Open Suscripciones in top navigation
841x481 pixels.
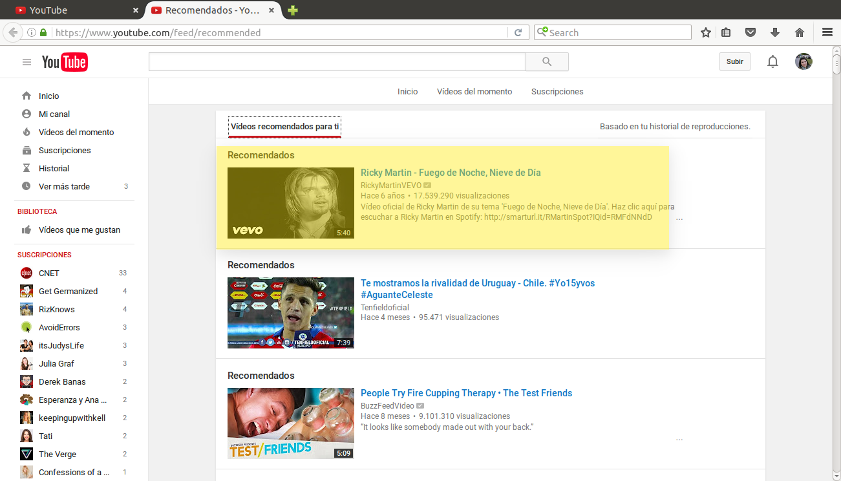pyautogui.click(x=557, y=92)
